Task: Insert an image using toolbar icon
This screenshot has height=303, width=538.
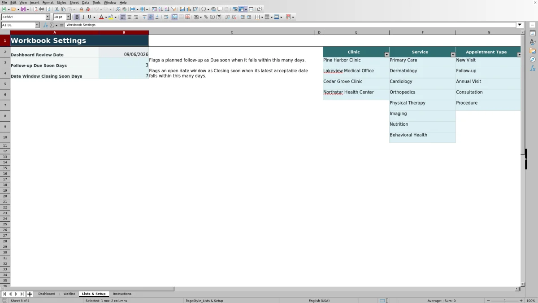Action: [182, 9]
